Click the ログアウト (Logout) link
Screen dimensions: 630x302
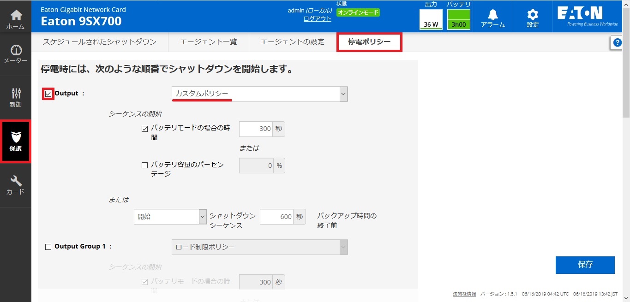[318, 18]
